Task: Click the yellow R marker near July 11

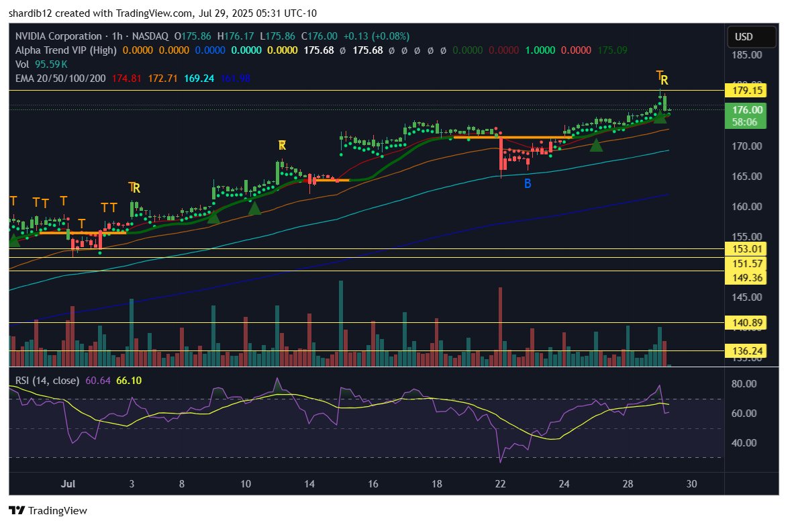Action: click(x=283, y=145)
